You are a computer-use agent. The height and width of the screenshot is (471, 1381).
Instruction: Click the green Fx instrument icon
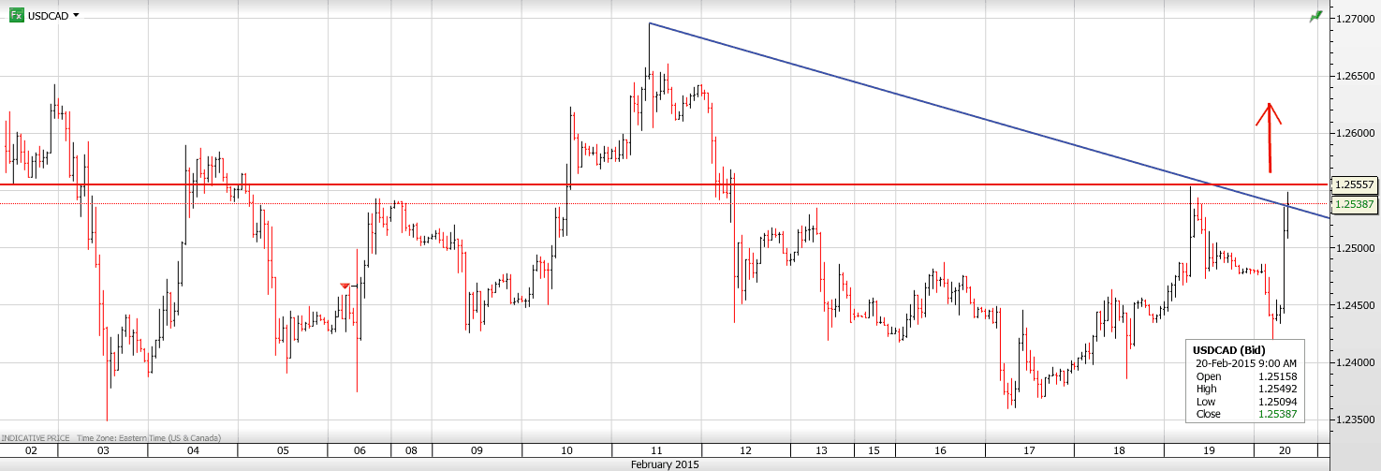[16, 15]
